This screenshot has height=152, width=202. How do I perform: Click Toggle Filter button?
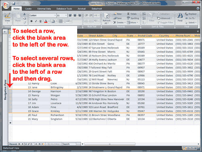[165, 22]
